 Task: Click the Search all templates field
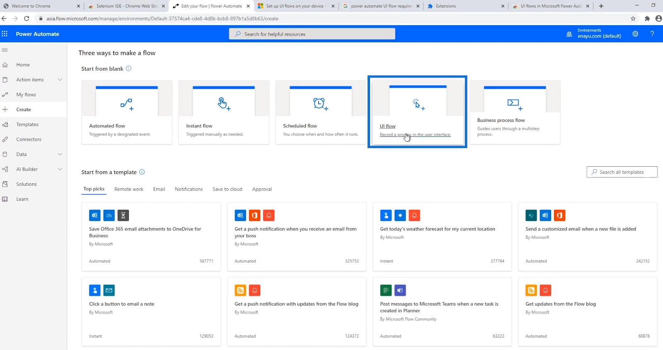coord(622,172)
